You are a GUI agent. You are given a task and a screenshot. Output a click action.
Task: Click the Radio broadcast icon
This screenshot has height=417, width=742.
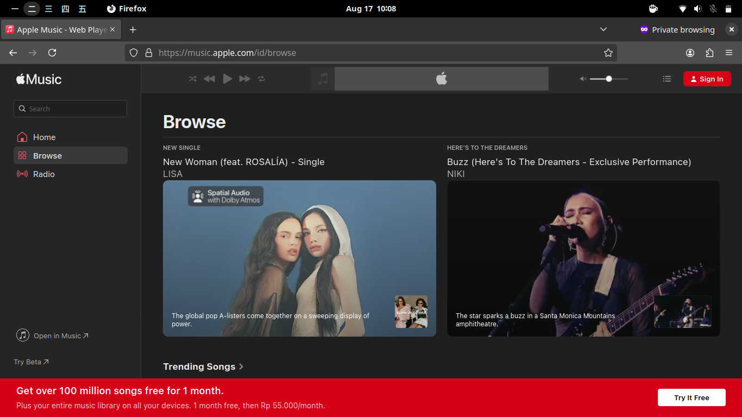(x=22, y=174)
